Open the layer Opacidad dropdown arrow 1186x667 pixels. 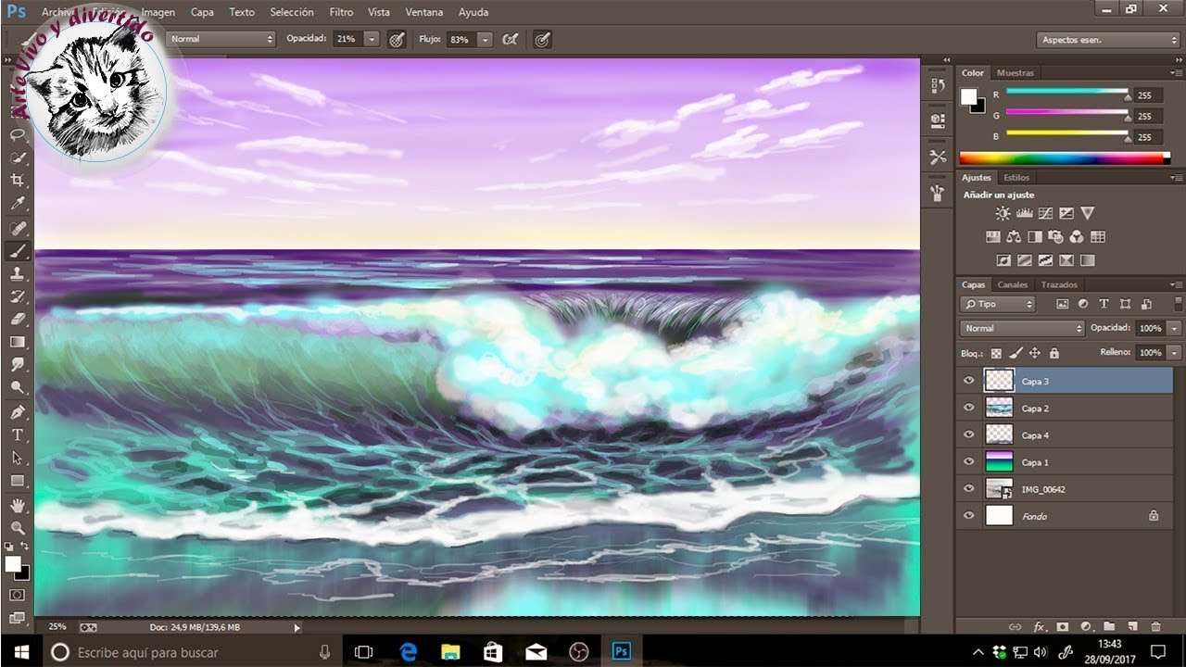pos(1175,328)
